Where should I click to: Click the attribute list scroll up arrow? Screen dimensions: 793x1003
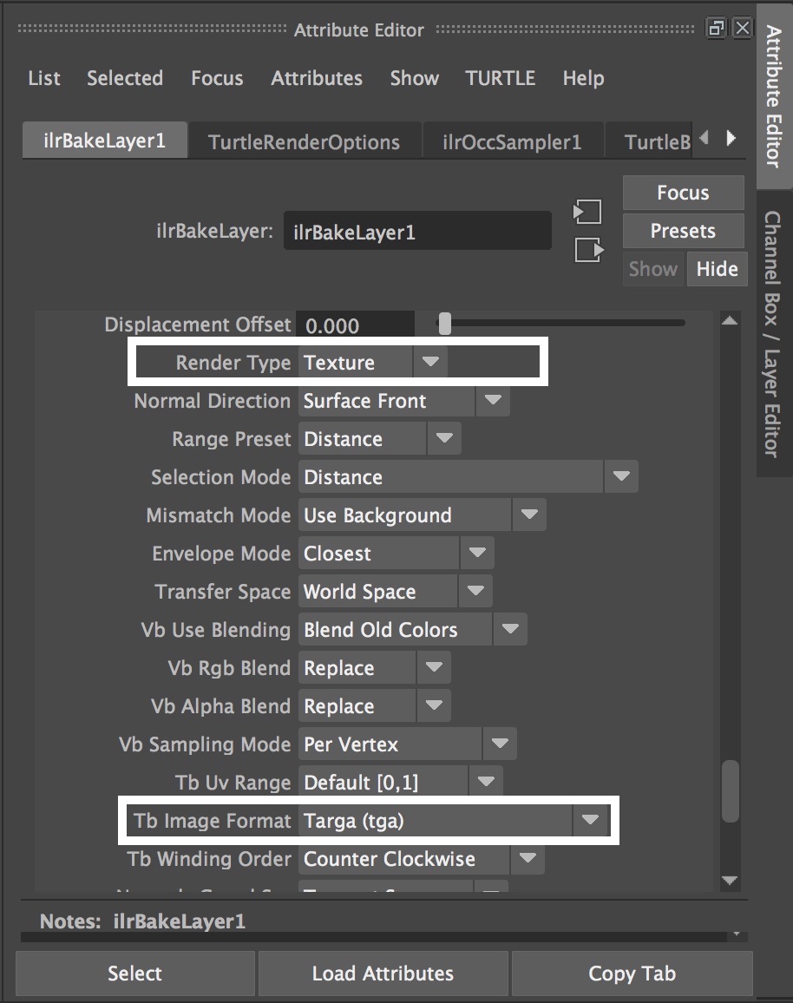[x=730, y=320]
